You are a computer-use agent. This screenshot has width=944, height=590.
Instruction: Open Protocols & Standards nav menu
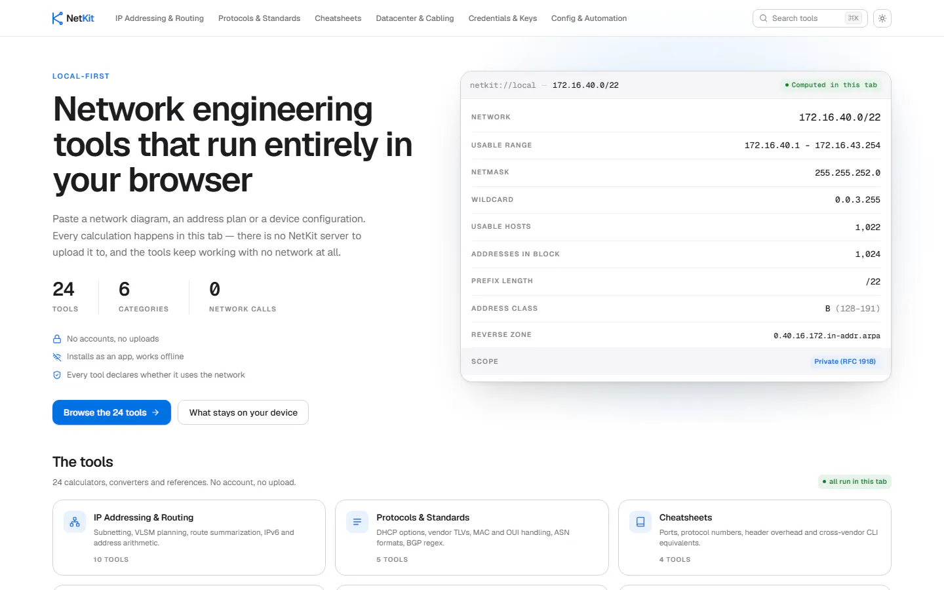259,18
